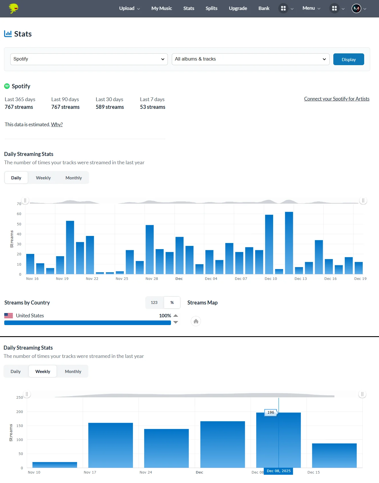379x483 pixels.
Task: Click the 'Streams by Country' heading
Action: (27, 302)
